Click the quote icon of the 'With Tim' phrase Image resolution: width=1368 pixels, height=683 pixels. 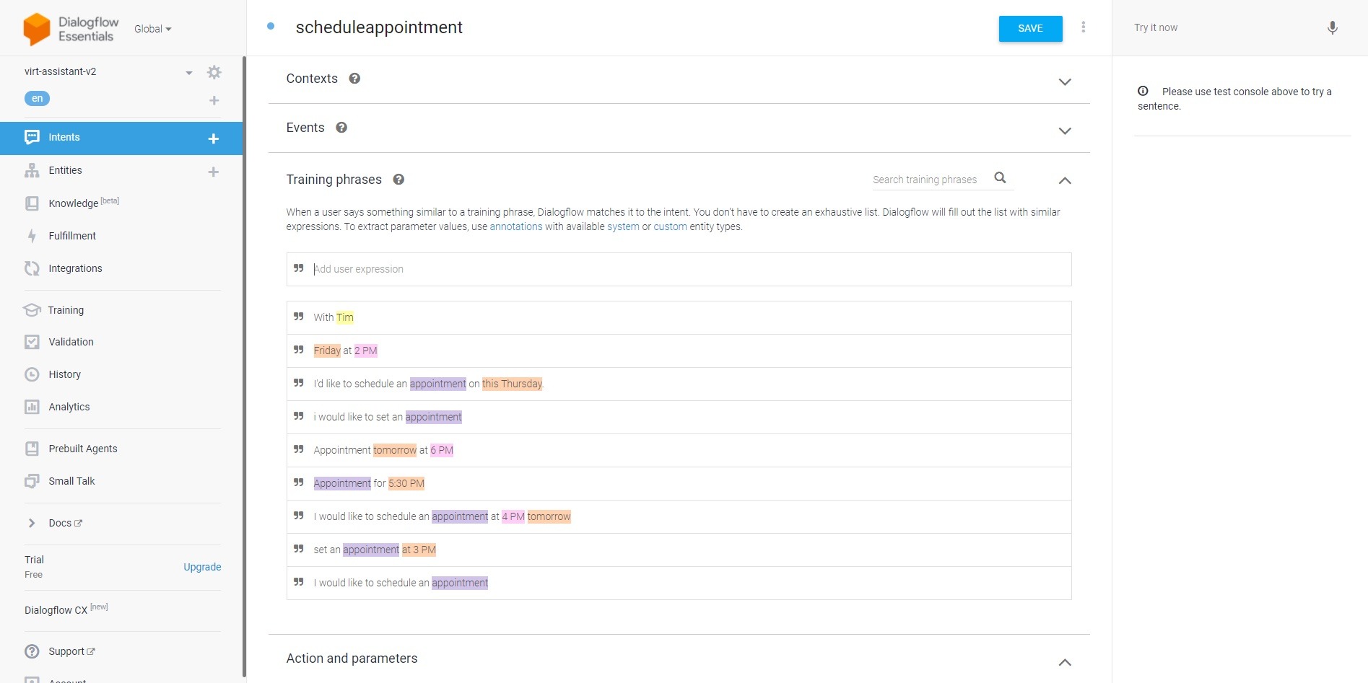[x=298, y=317]
